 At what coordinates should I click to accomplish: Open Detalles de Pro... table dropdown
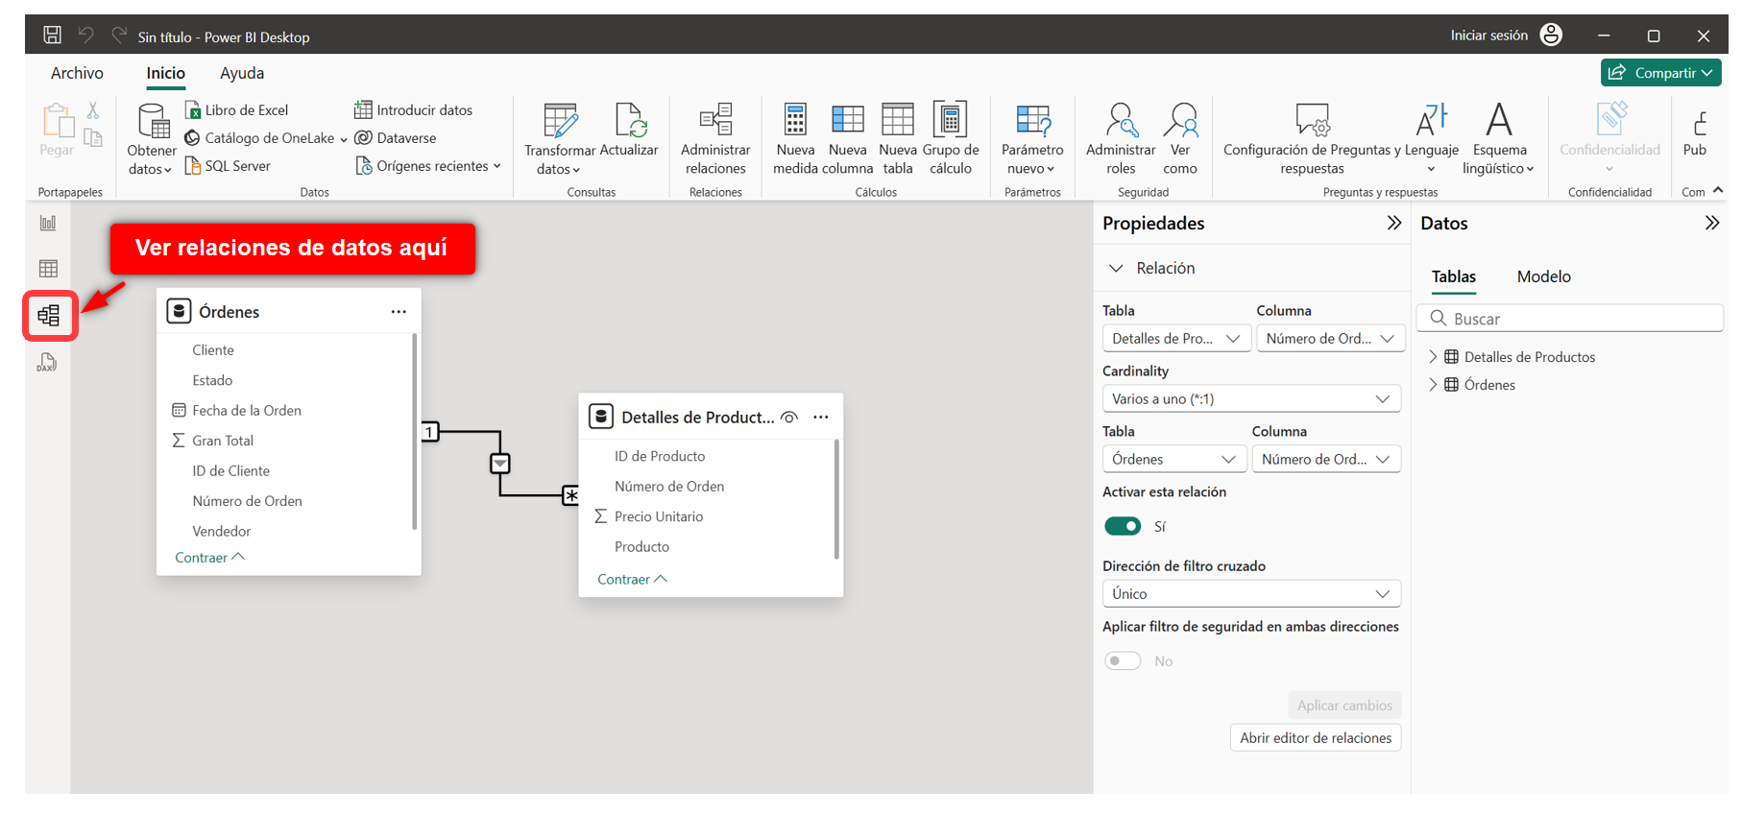(x=1176, y=338)
